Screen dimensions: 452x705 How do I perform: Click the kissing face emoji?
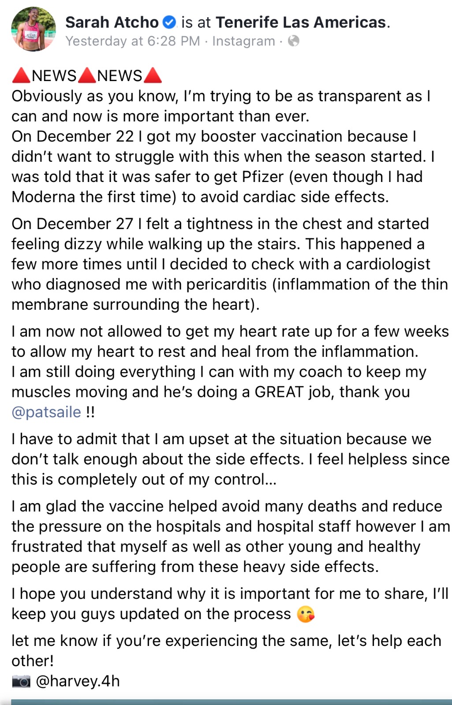(306, 614)
